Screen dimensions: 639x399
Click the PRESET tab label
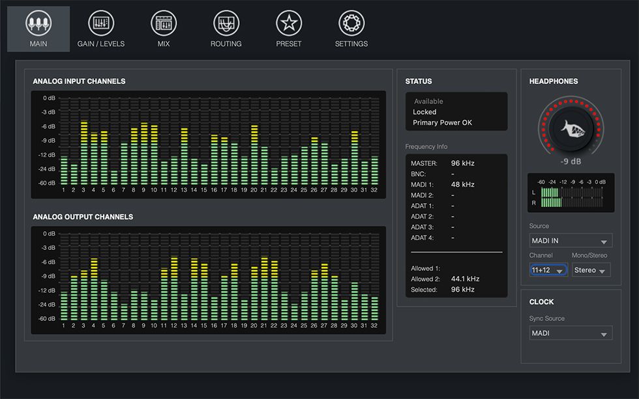coord(288,44)
